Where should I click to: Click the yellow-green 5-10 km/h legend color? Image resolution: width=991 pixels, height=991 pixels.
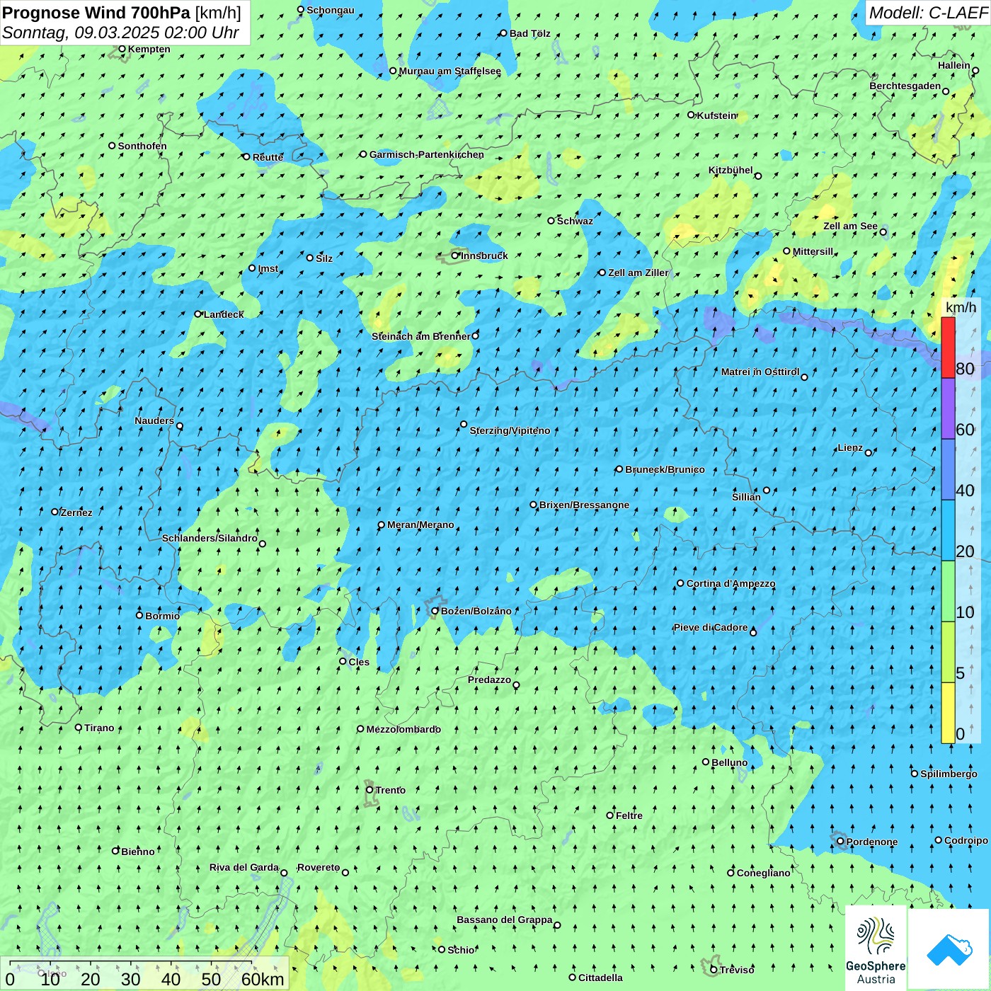click(x=948, y=652)
